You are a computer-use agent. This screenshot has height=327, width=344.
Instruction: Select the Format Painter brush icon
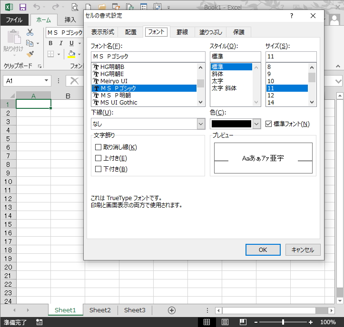click(30, 54)
